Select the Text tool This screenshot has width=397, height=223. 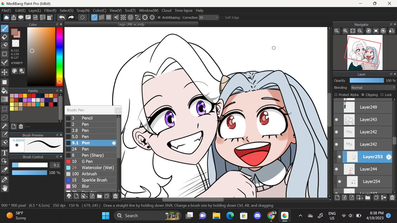pyautogui.click(x=5, y=153)
